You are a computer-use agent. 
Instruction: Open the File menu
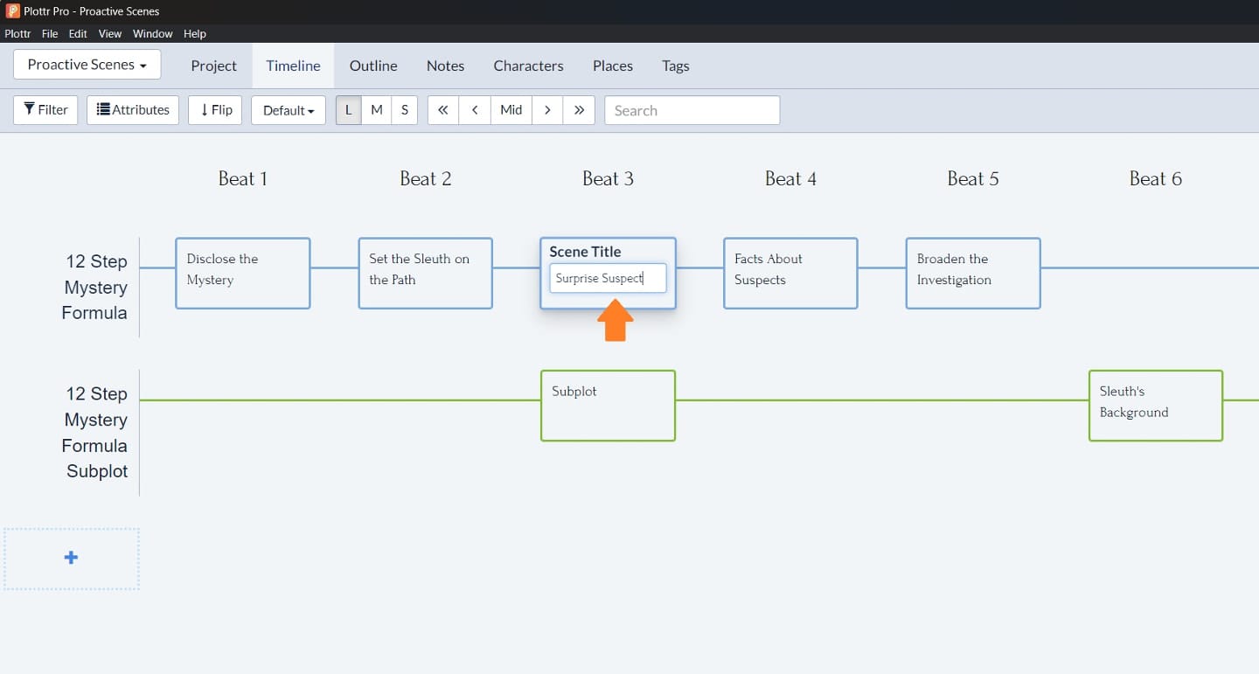pos(50,33)
